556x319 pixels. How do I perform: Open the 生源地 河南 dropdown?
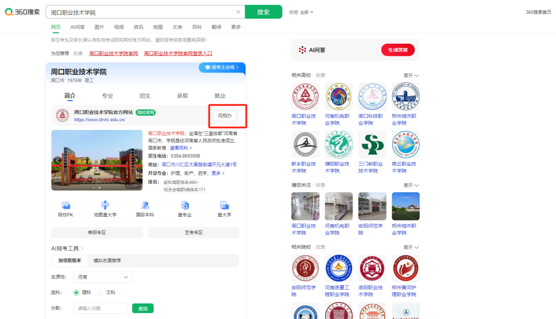point(103,277)
